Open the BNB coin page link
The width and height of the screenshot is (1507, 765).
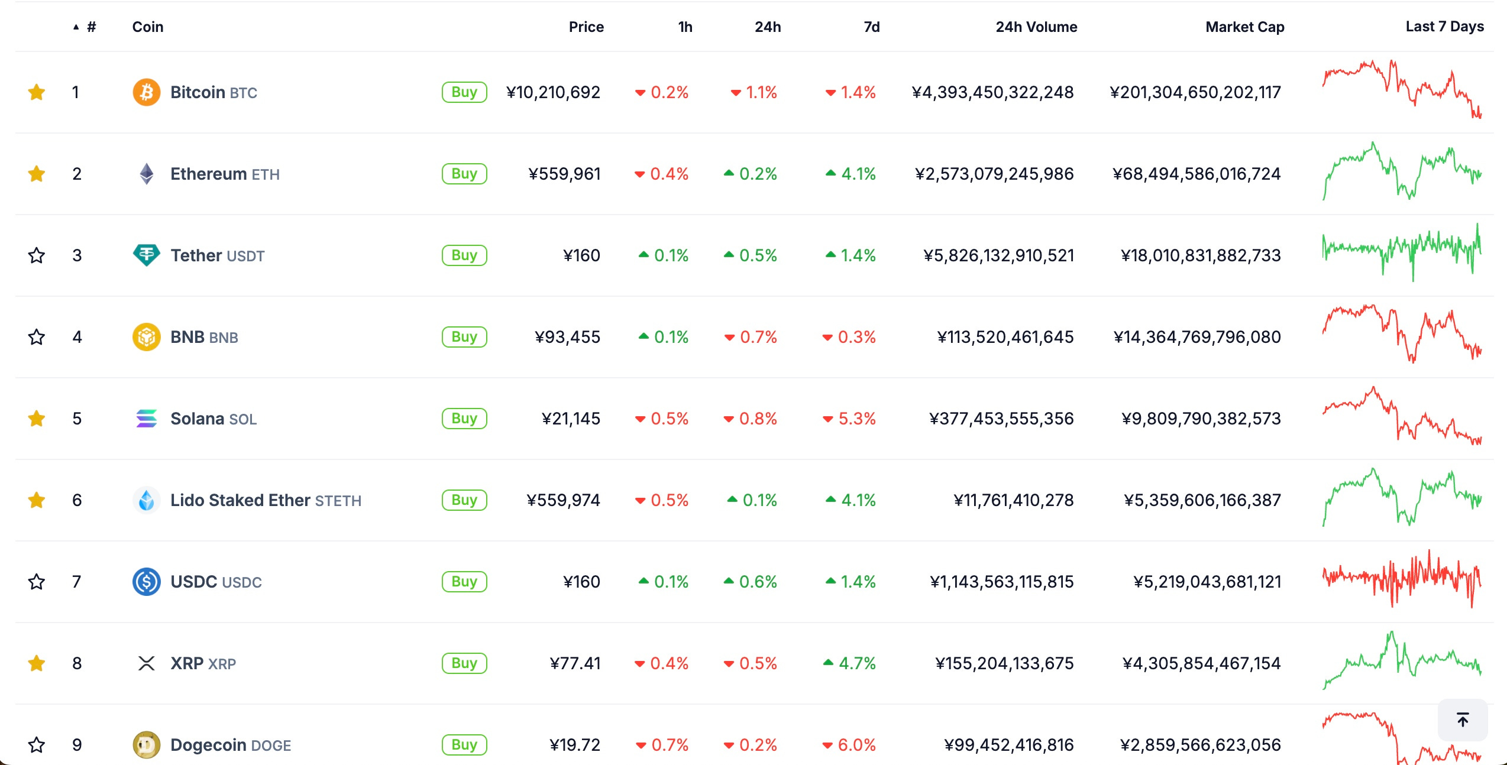[204, 337]
